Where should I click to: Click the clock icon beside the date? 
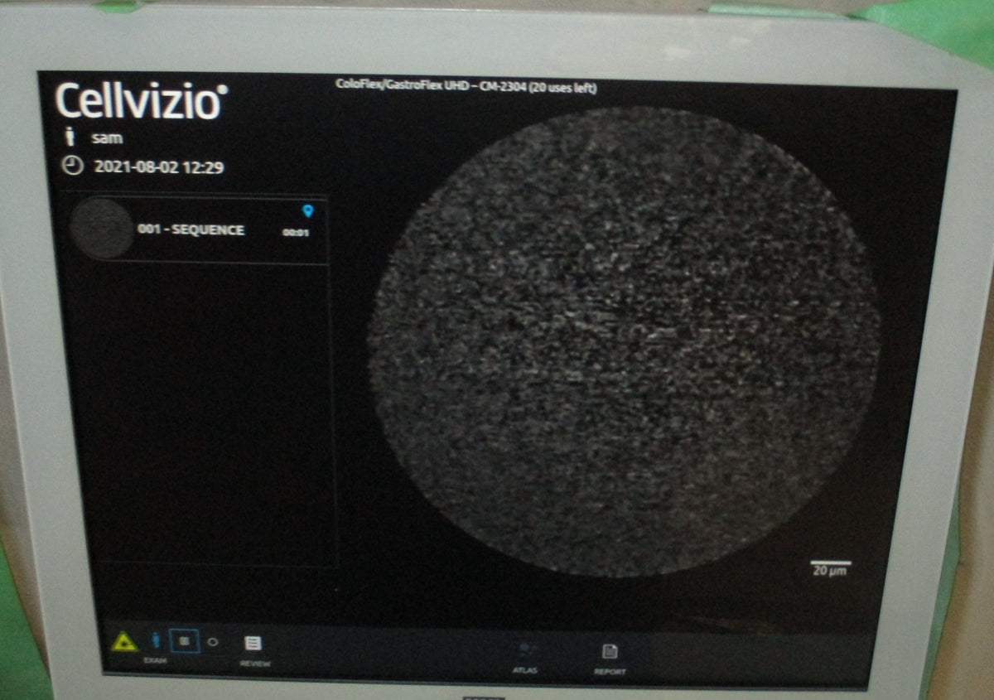[73, 167]
